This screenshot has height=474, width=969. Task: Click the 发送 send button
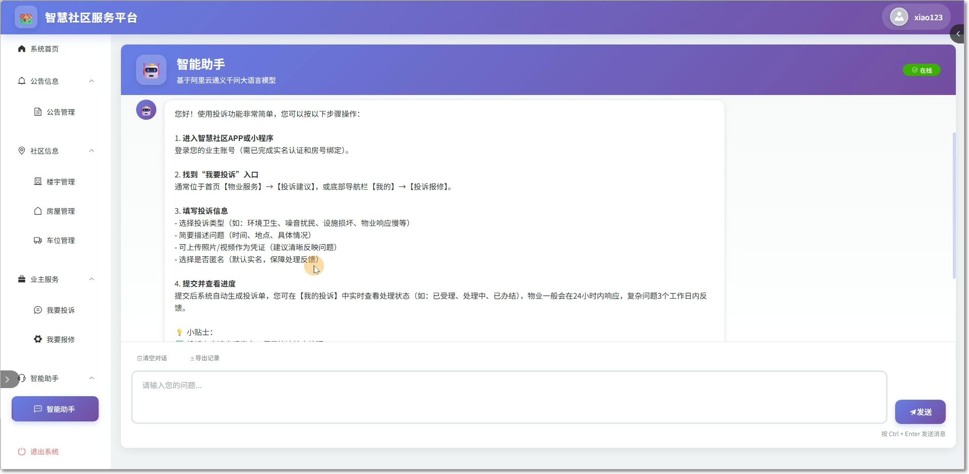[920, 412]
